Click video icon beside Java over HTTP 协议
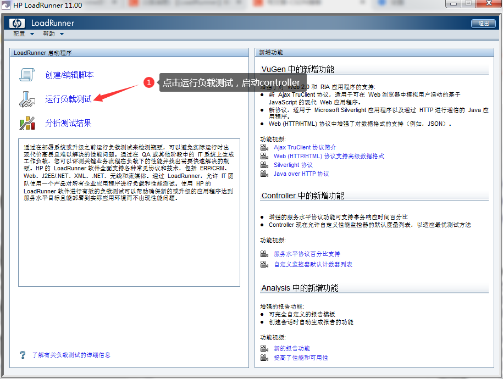This screenshot has height=379, width=503. click(264, 174)
